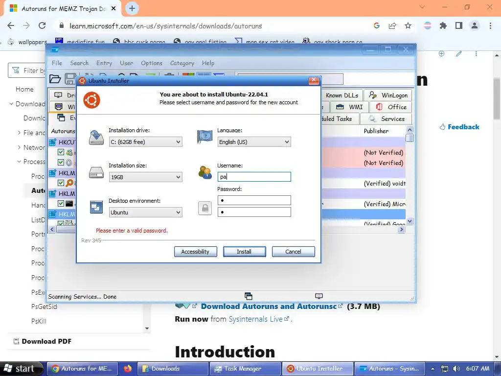Click windows icon in Autoruns status bar
501x376 pixels.
click(248, 296)
